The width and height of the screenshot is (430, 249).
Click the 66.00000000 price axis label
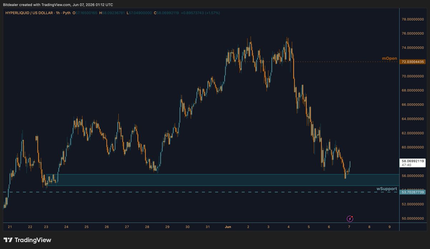pos(413,105)
